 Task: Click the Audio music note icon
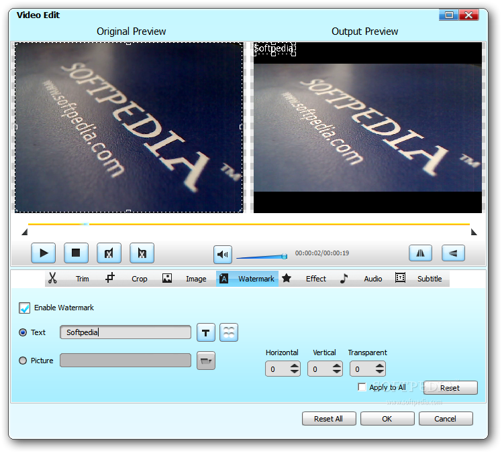[344, 278]
